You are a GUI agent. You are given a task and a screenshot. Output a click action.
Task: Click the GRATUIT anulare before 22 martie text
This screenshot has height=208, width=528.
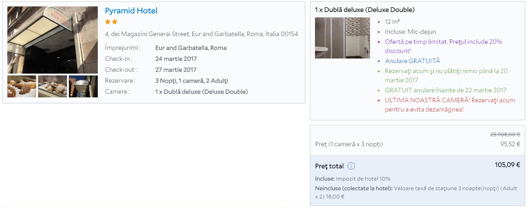445,90
